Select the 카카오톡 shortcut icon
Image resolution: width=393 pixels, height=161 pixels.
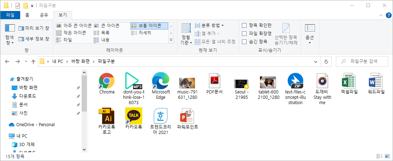[133, 116]
